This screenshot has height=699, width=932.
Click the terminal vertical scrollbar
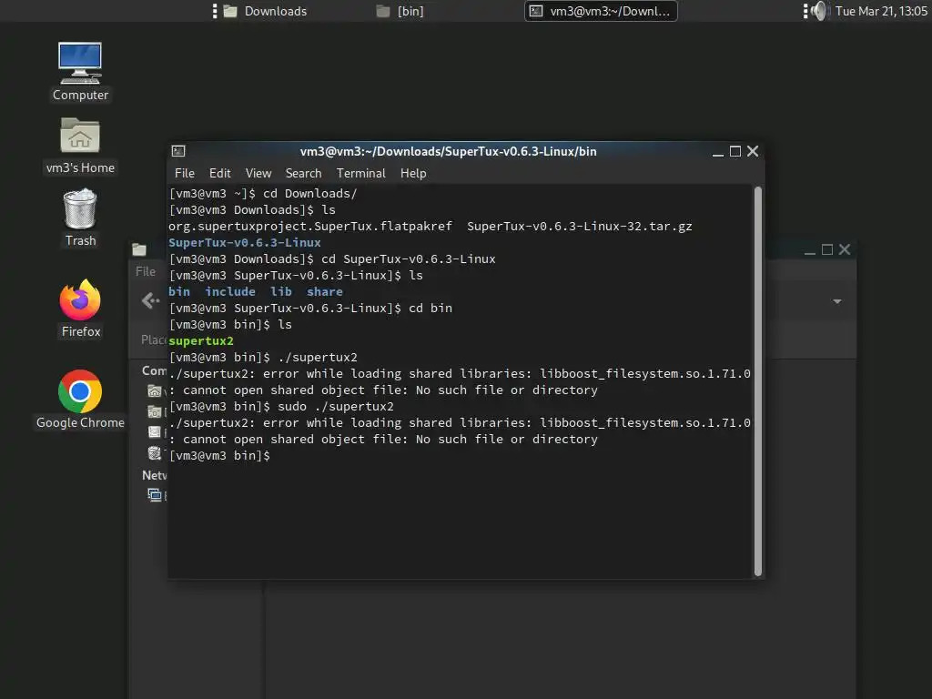(758, 381)
